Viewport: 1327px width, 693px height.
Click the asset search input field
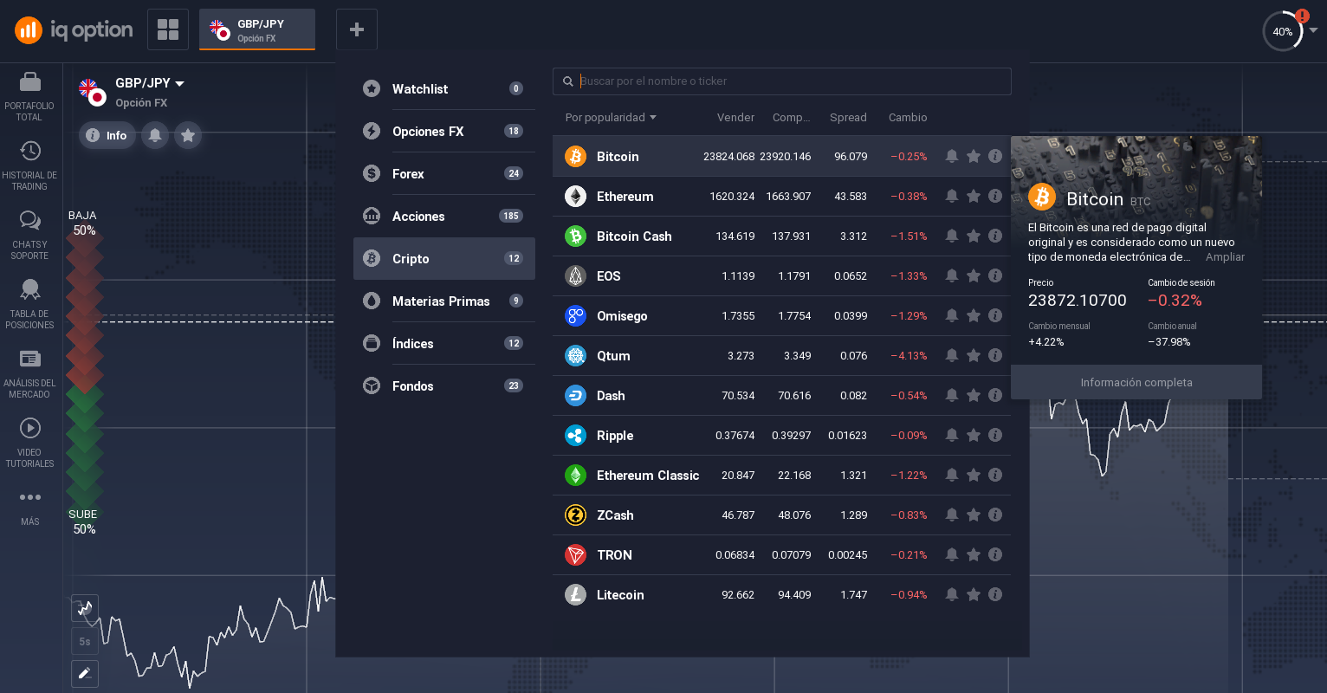[x=782, y=81]
